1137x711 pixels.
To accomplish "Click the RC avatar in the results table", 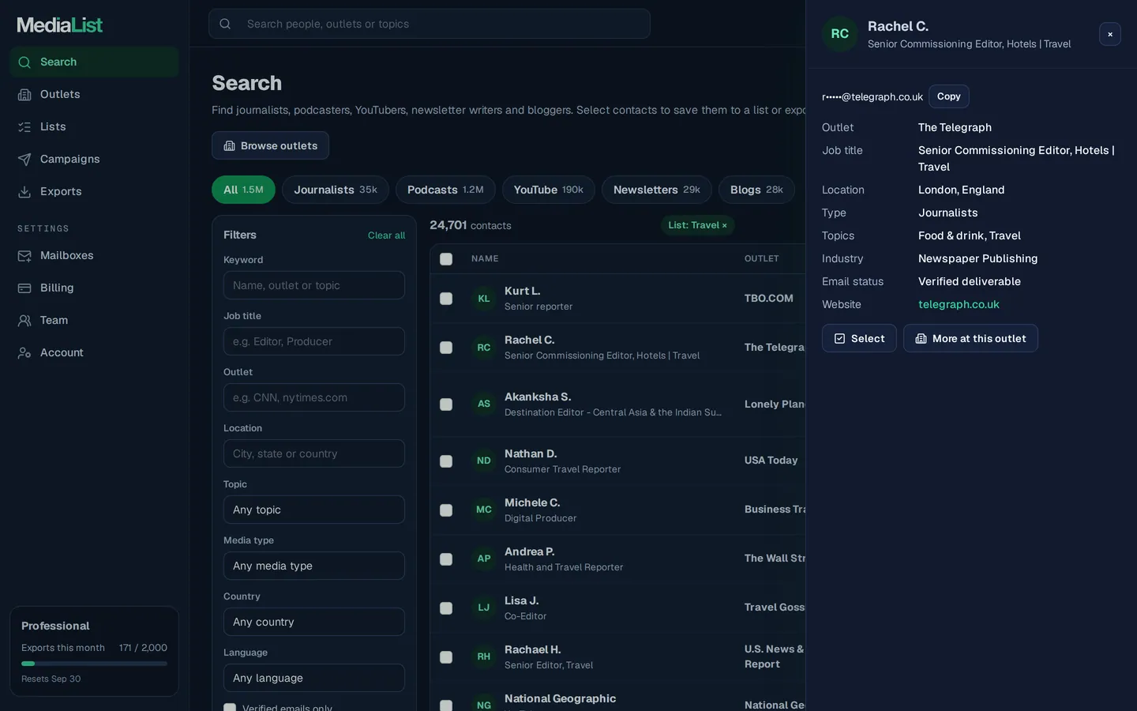I will click(x=484, y=348).
